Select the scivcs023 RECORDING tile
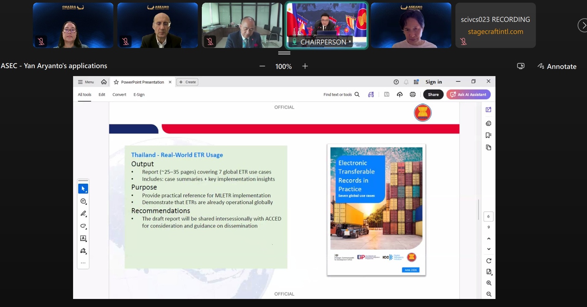 pos(495,25)
